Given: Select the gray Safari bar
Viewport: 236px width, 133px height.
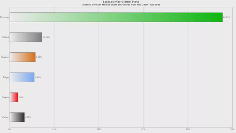Looking at the screenshot, I should point(26,37).
